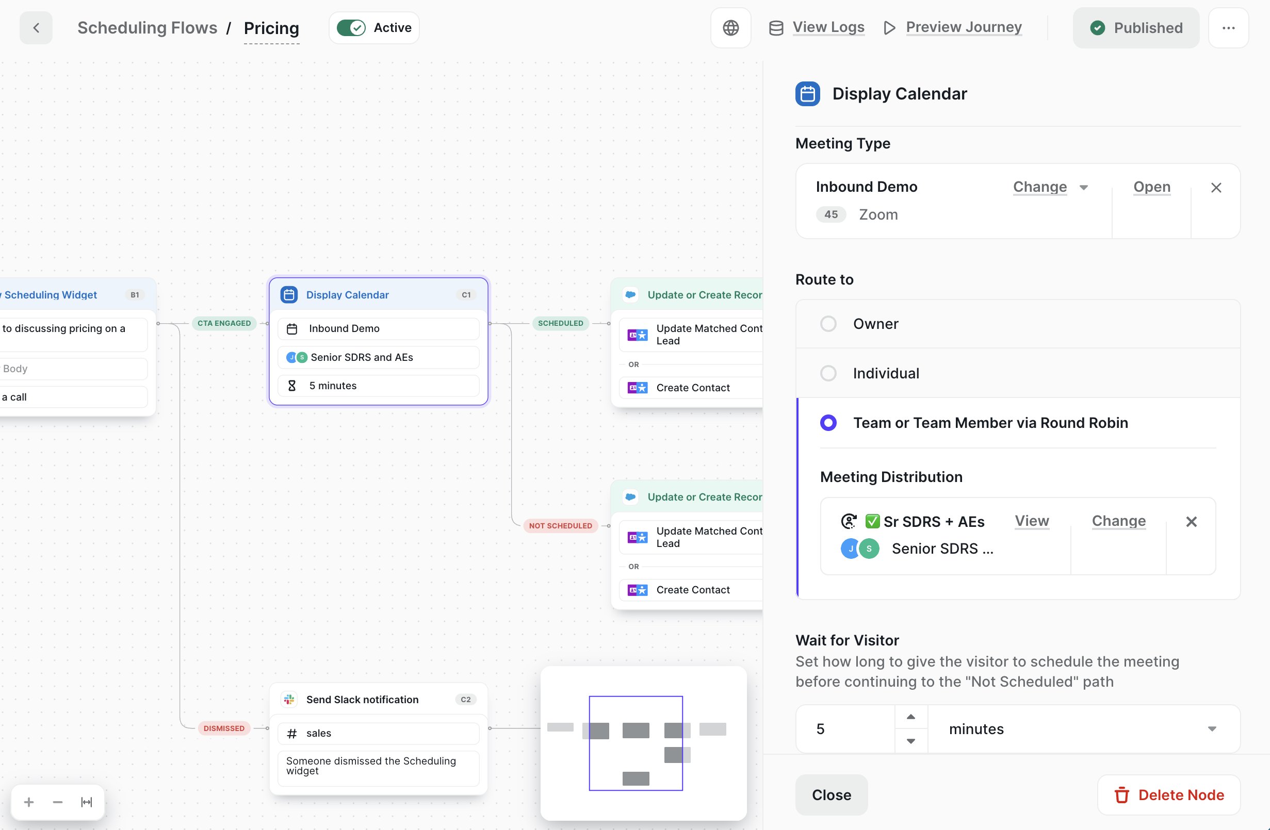
Task: Open the Inbound Demo meeting type link
Action: coord(1151,187)
